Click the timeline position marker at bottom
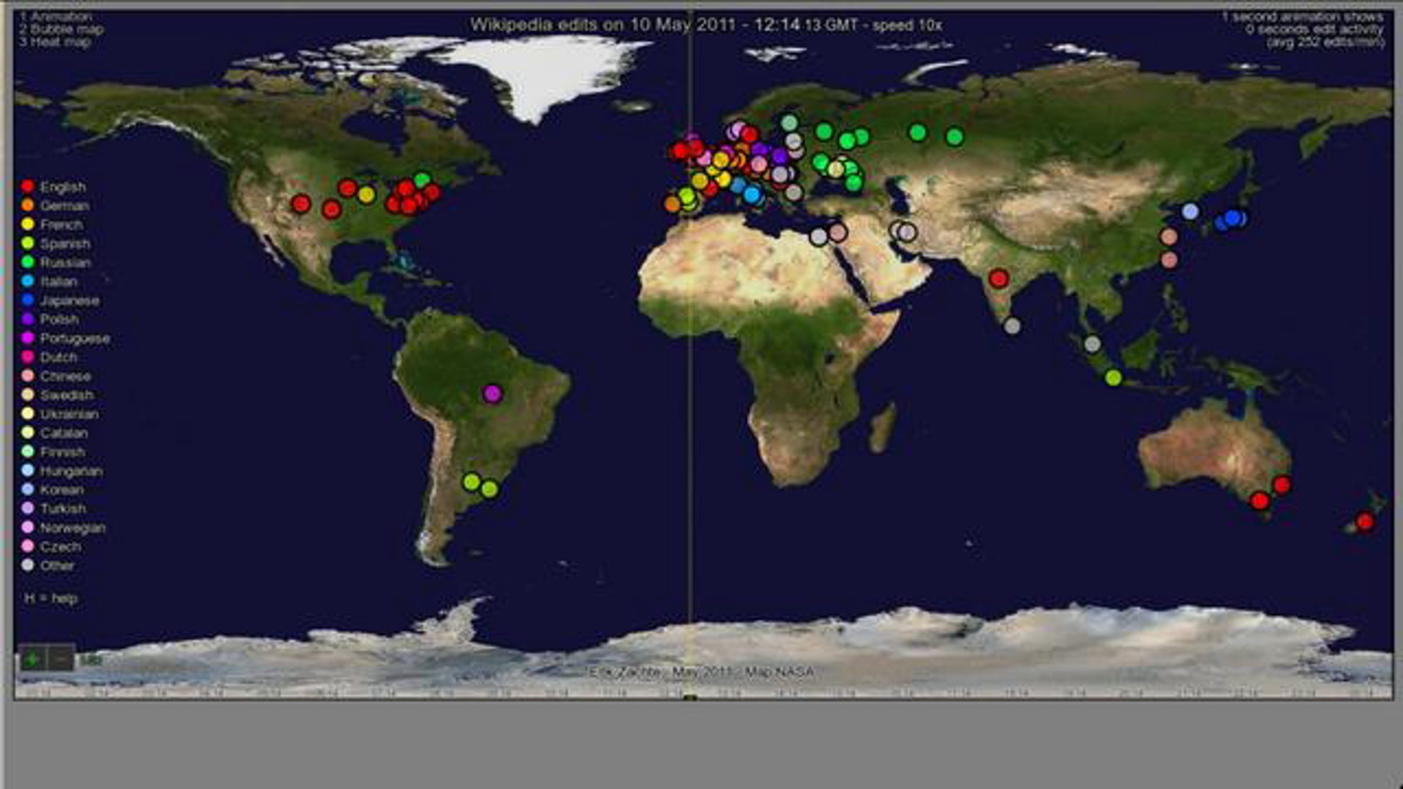Viewport: 1403px width, 789px height. pyautogui.click(x=690, y=697)
